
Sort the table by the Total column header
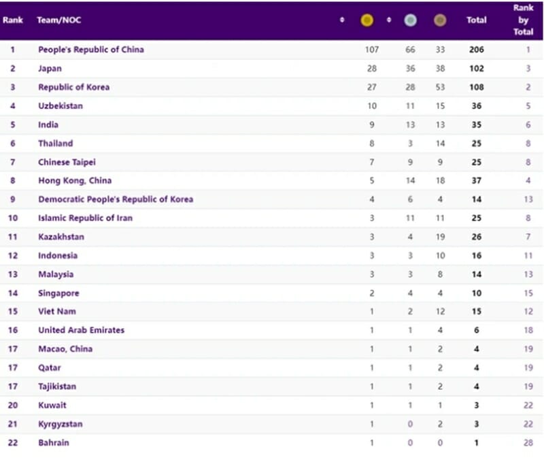click(x=477, y=20)
